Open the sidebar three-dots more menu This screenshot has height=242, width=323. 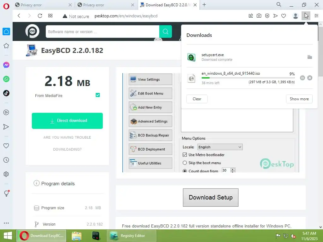point(6,223)
